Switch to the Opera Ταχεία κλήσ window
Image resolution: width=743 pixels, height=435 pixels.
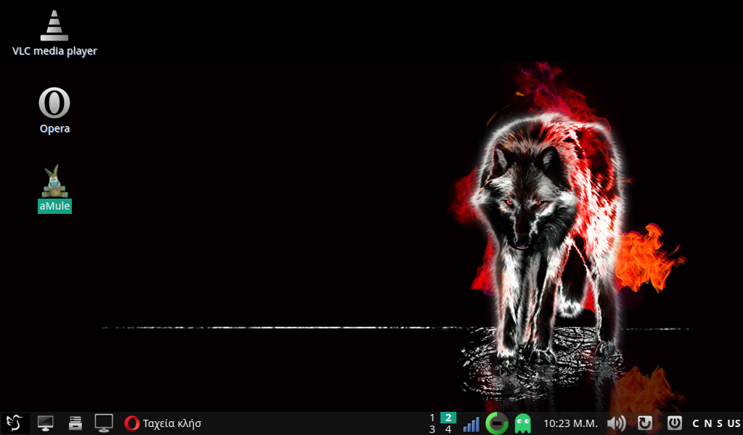[x=163, y=423]
